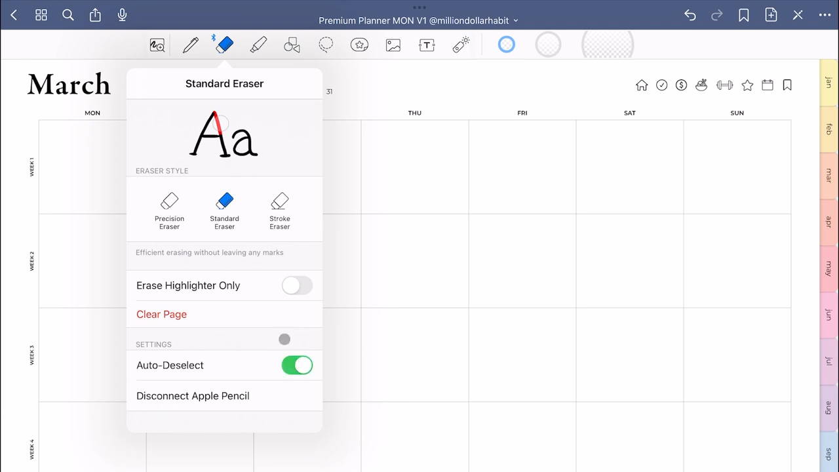Image resolution: width=839 pixels, height=472 pixels.
Task: Choose Precision Eraser style
Action: 169,210
